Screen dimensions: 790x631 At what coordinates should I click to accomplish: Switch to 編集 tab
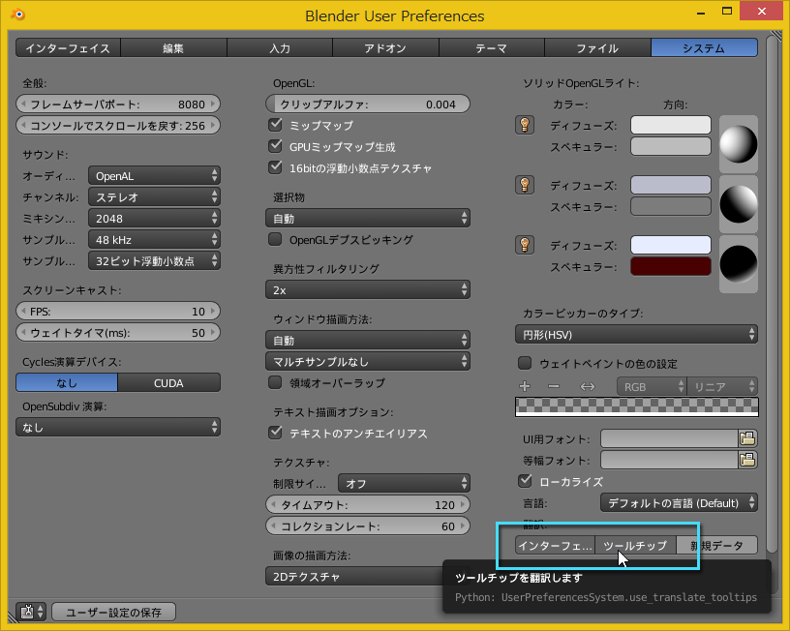pos(173,47)
